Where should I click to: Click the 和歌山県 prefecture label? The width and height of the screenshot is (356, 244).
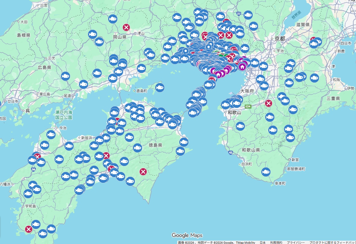coord(251,150)
